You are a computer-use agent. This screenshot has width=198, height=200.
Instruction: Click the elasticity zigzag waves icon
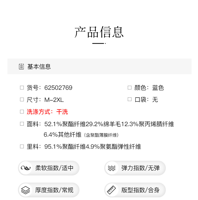(112, 168)
